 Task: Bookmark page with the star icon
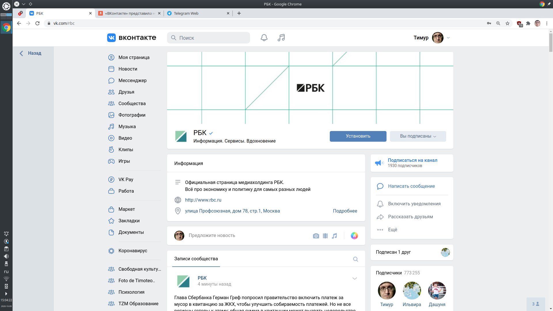507,23
